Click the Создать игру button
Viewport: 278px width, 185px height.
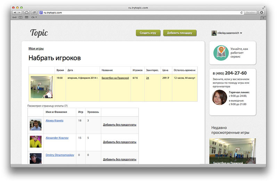[148, 33]
